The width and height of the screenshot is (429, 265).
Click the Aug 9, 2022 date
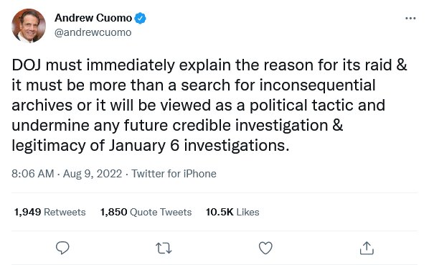coord(93,174)
